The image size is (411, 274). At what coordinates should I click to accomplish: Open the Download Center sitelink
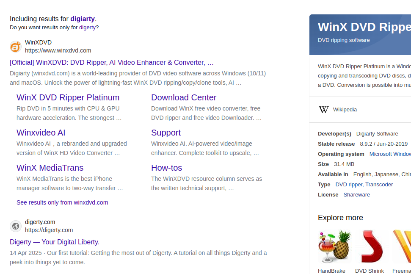[184, 97]
